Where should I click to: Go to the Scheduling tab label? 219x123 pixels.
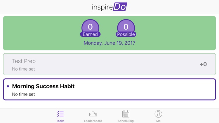pyautogui.click(x=126, y=121)
